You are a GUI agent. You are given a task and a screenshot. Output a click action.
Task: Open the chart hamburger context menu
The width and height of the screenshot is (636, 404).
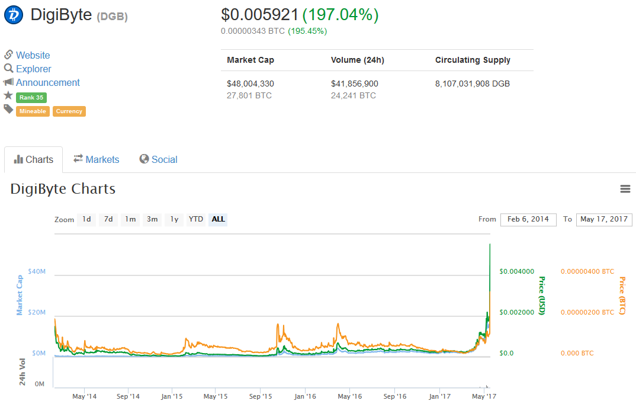coord(625,188)
